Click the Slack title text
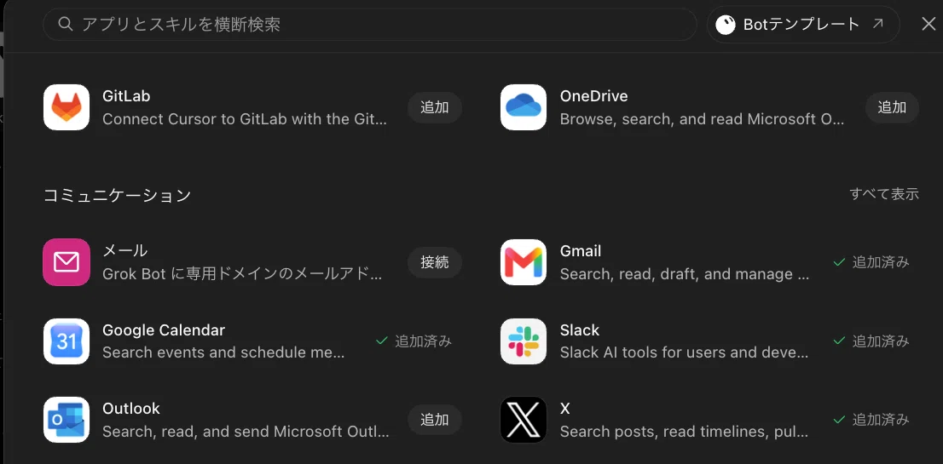943x464 pixels. click(580, 330)
